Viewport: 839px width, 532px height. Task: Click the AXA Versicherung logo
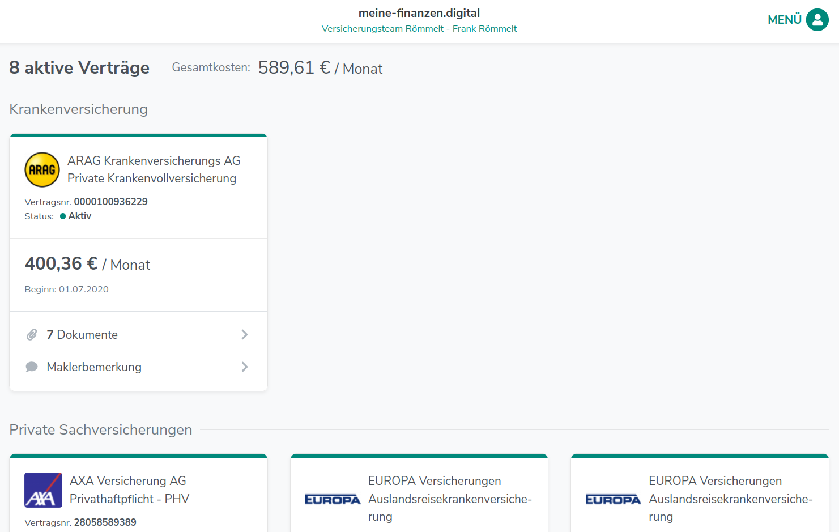[x=43, y=490]
